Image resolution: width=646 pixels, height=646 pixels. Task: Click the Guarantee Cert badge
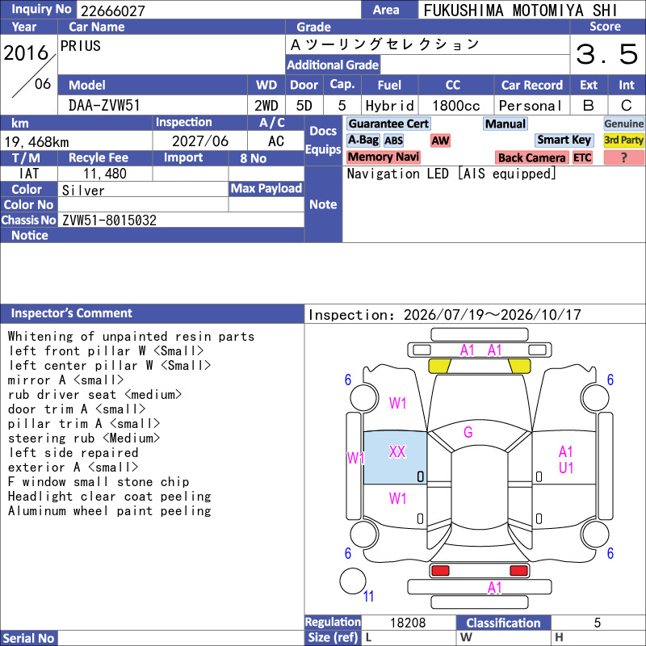click(388, 124)
